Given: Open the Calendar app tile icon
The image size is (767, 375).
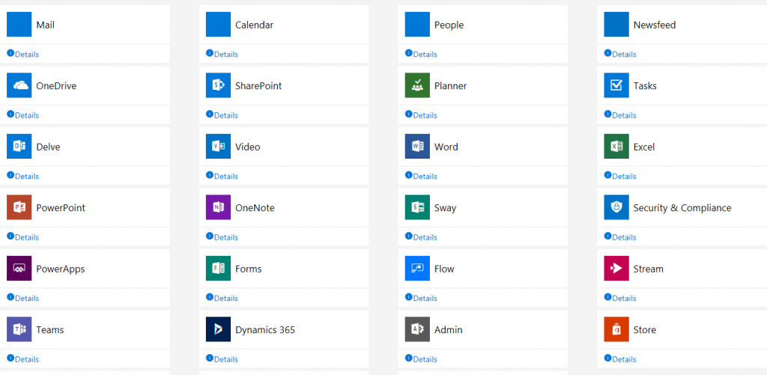Looking at the screenshot, I should 218,25.
